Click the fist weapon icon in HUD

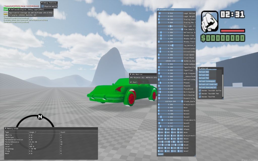tap(210, 21)
